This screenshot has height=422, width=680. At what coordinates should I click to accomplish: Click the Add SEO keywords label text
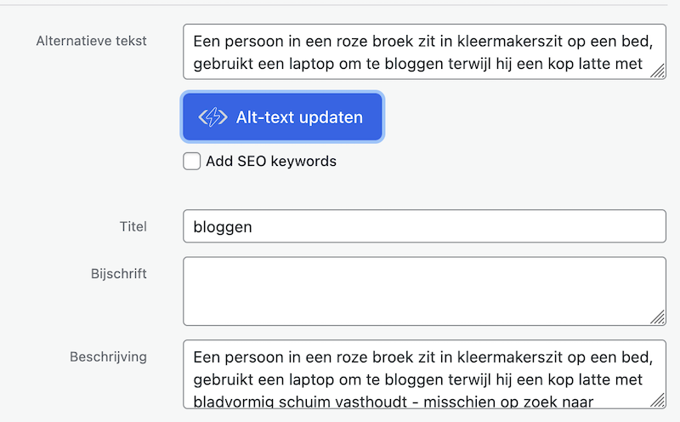[270, 161]
